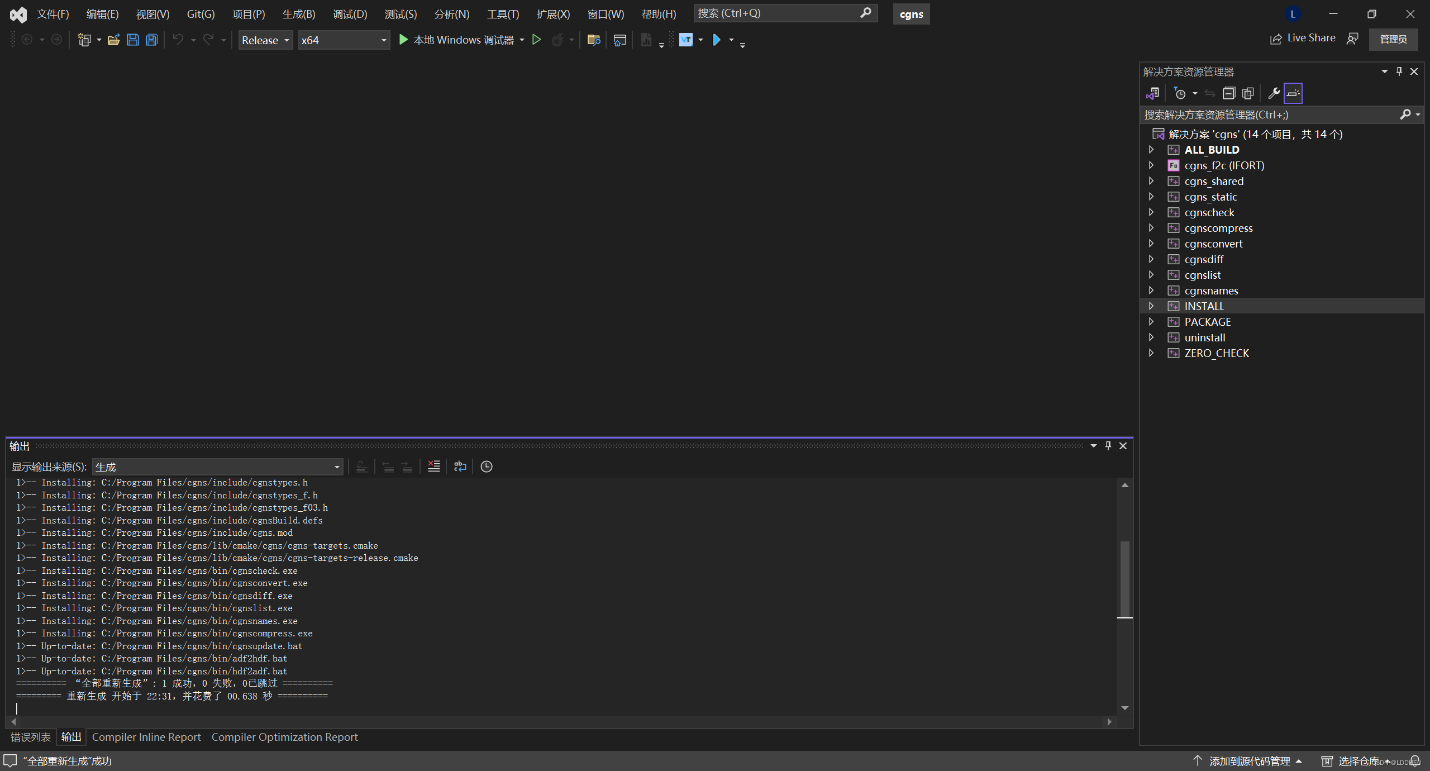Toggle word wrap in output pane
1430x771 pixels.
click(460, 467)
